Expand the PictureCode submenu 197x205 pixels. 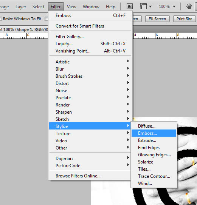[x=90, y=166]
